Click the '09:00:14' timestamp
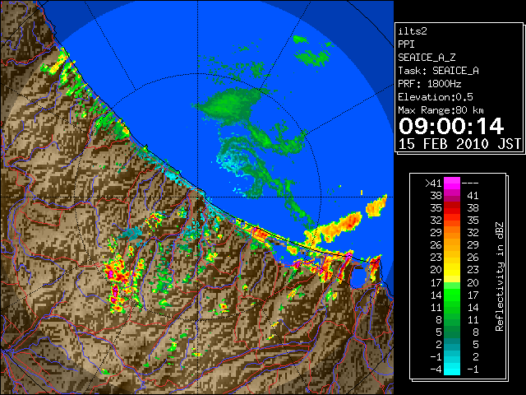 (x=451, y=126)
